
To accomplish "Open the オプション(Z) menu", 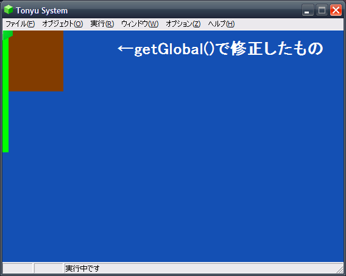I will pos(183,24).
